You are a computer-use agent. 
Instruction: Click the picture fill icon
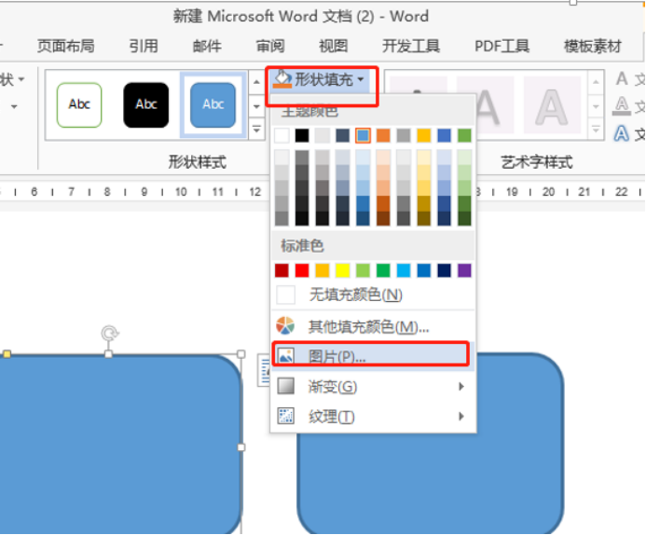pyautogui.click(x=286, y=356)
